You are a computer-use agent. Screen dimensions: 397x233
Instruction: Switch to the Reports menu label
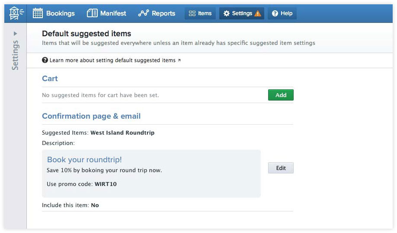coord(163,13)
